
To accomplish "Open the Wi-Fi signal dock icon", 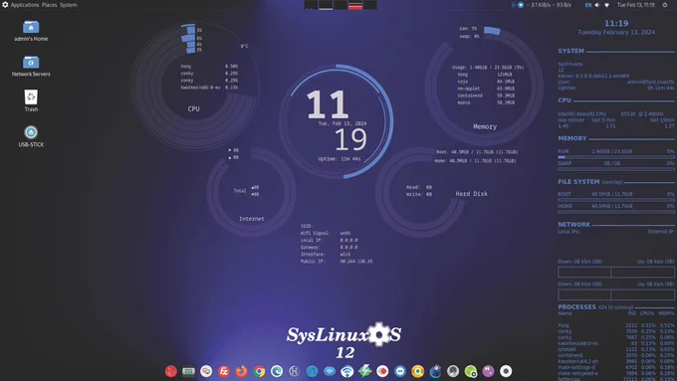I will click(x=347, y=371).
